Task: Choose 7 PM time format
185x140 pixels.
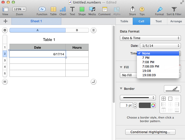Action: pyautogui.click(x=158, y=58)
